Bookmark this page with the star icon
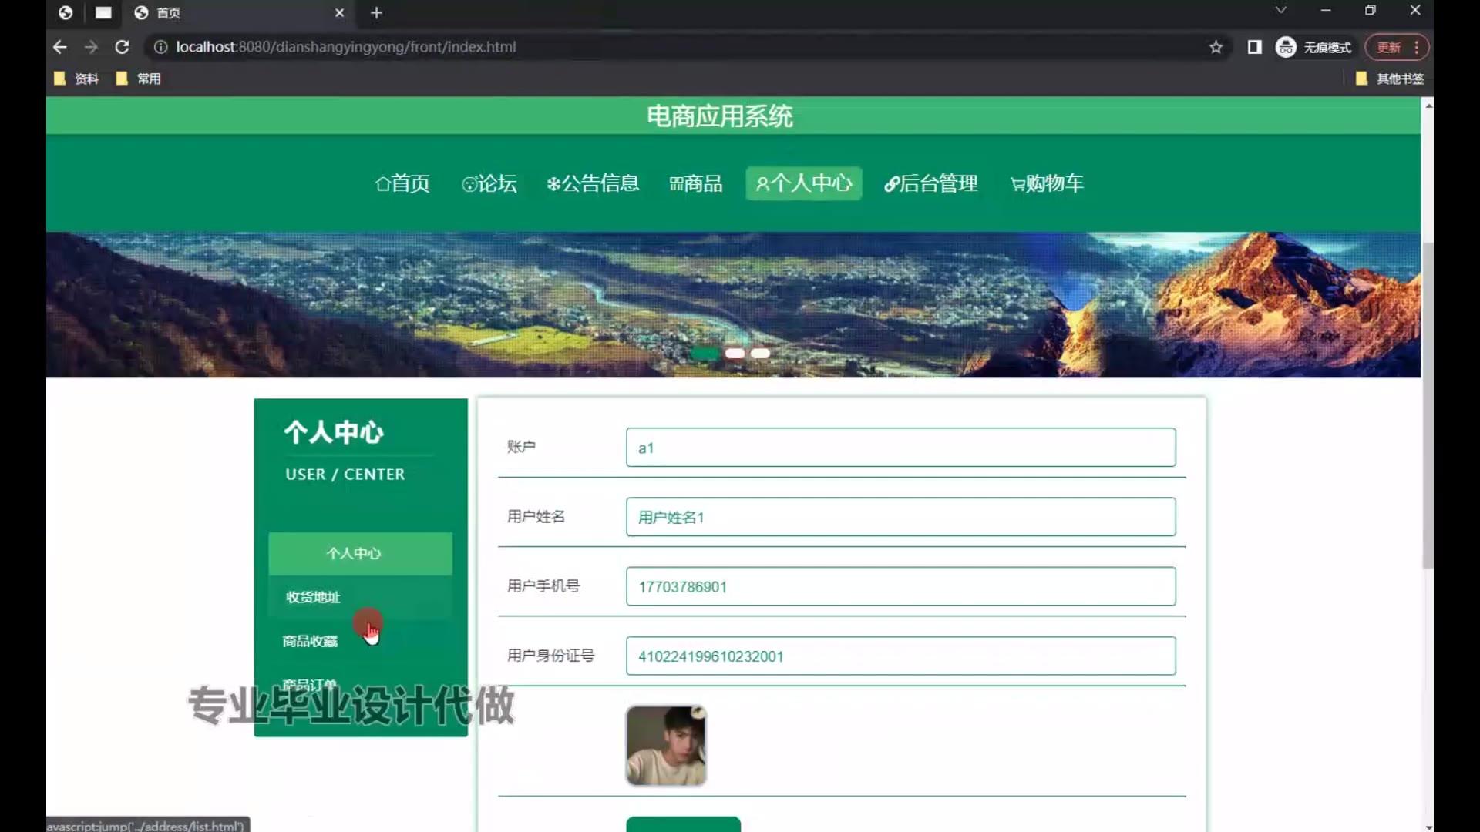This screenshot has width=1480, height=832. click(1216, 47)
